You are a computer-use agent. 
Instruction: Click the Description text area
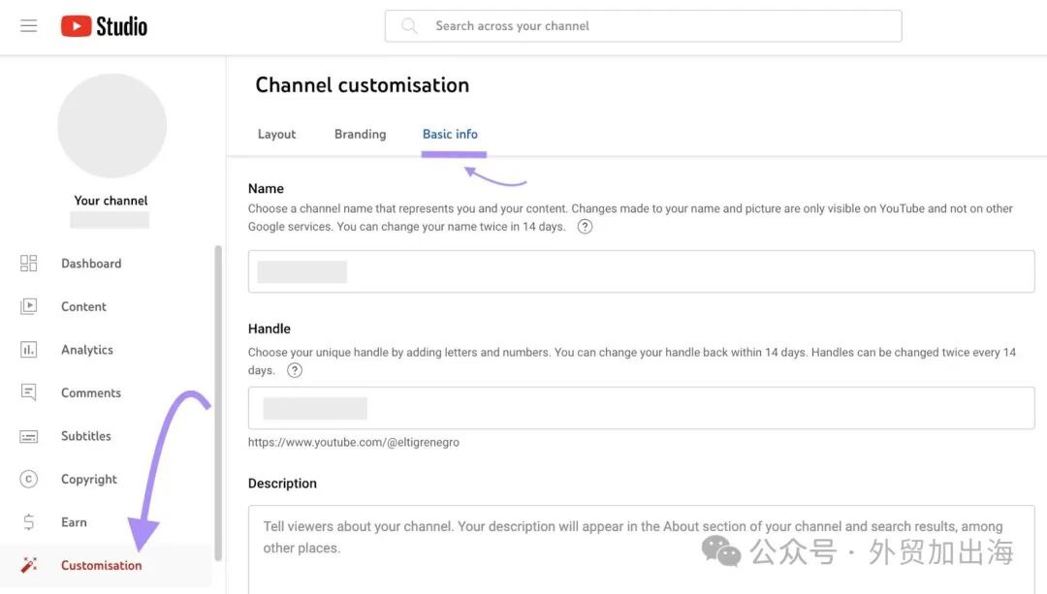[641, 549]
